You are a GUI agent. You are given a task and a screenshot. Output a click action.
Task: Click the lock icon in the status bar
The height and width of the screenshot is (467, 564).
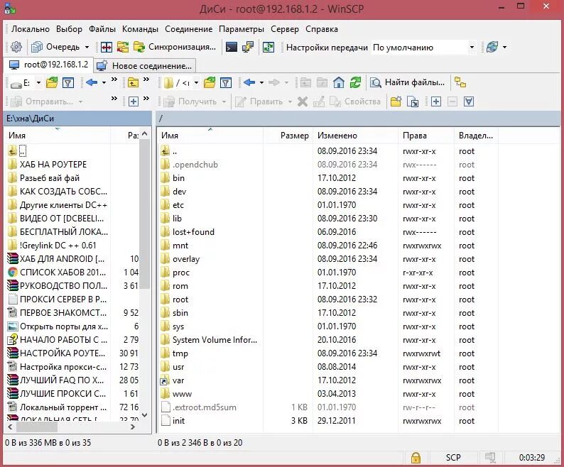[x=416, y=458]
